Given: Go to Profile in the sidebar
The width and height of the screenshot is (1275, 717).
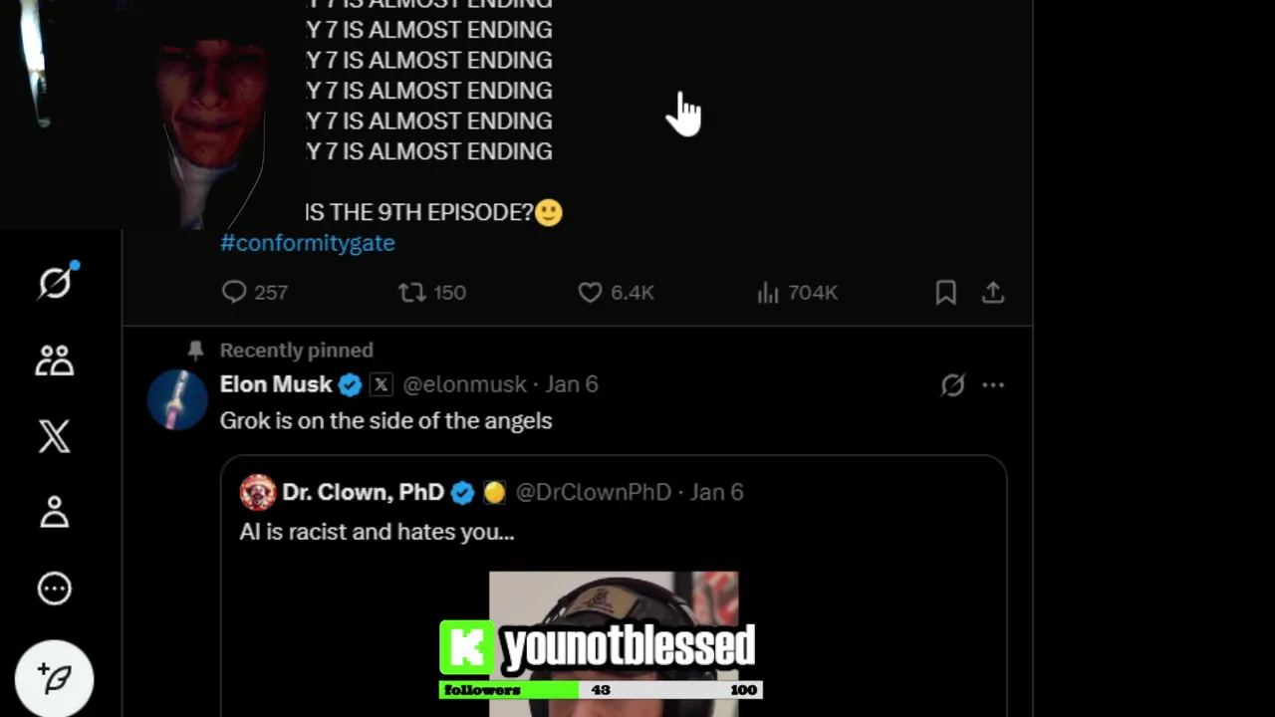Looking at the screenshot, I should (x=55, y=512).
